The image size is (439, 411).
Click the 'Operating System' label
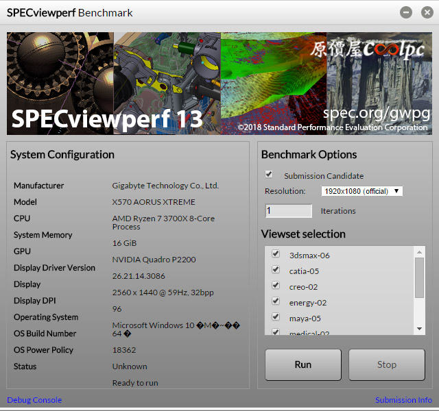(46, 317)
